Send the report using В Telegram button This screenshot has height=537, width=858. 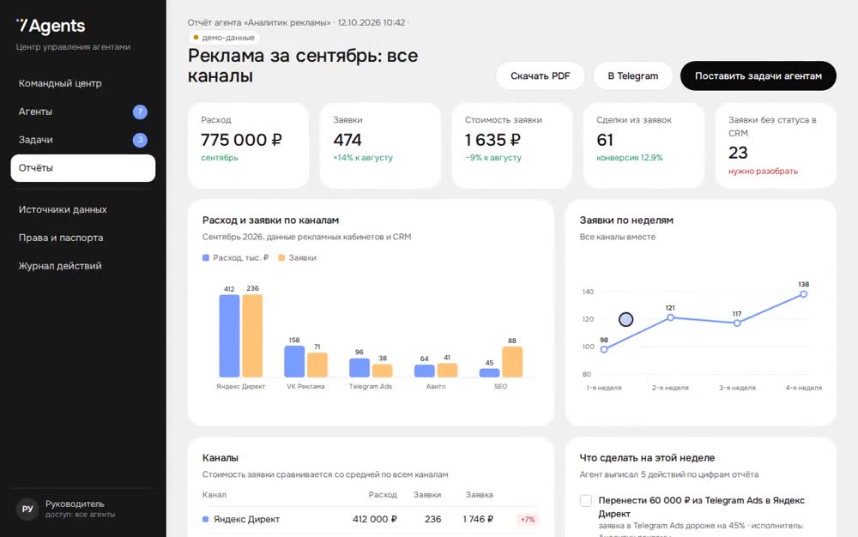(x=632, y=76)
